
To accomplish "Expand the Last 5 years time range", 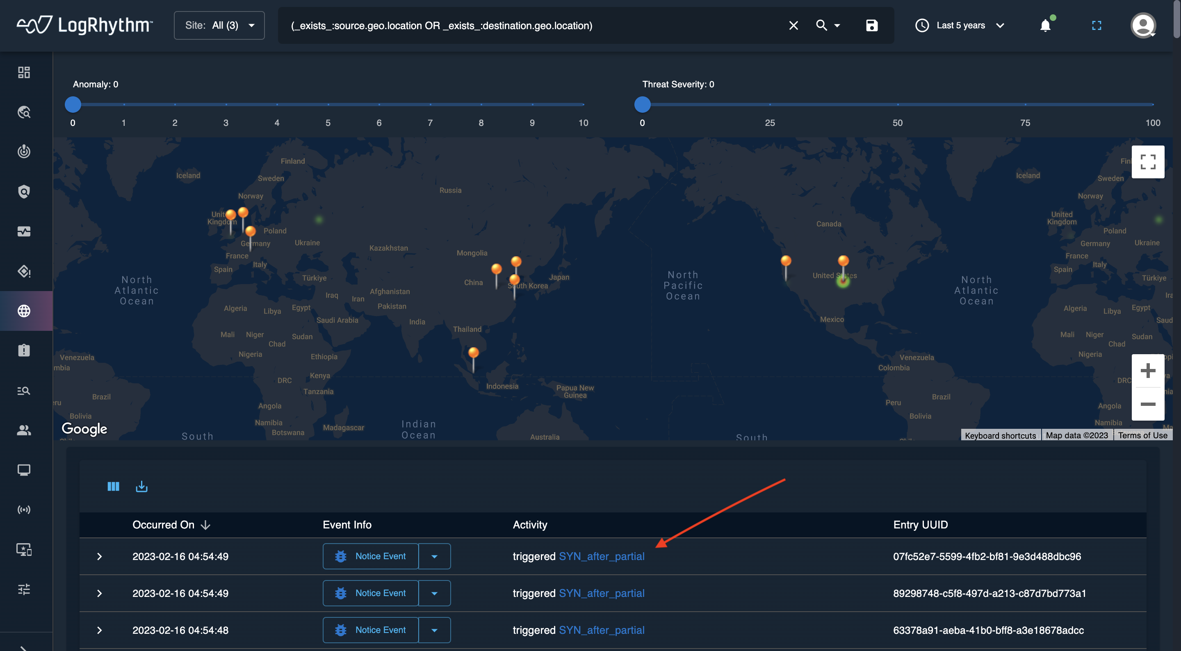I will click(960, 26).
